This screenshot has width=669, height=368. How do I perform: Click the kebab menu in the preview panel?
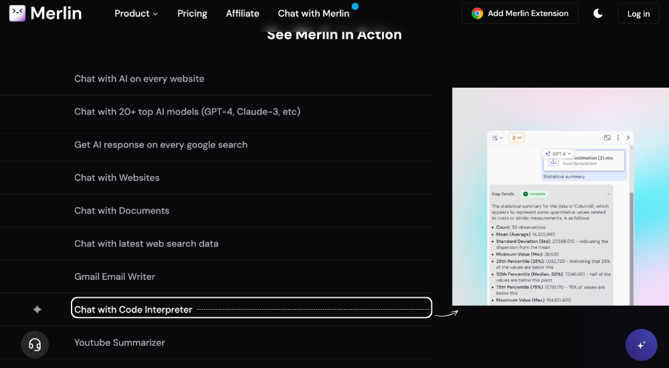618,138
